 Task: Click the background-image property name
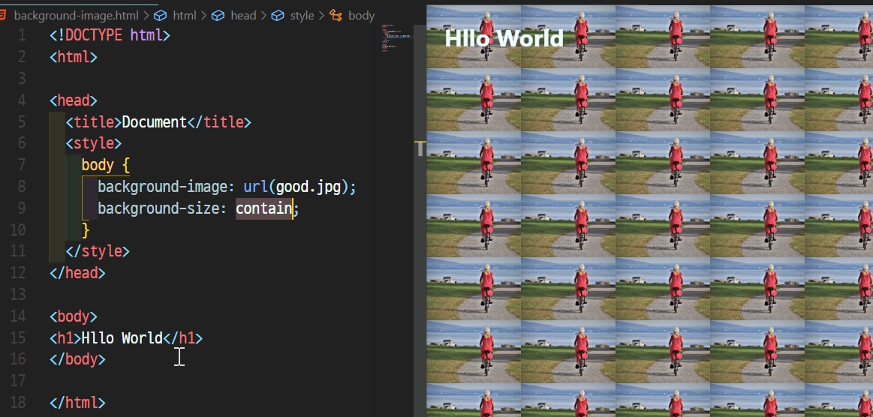163,186
